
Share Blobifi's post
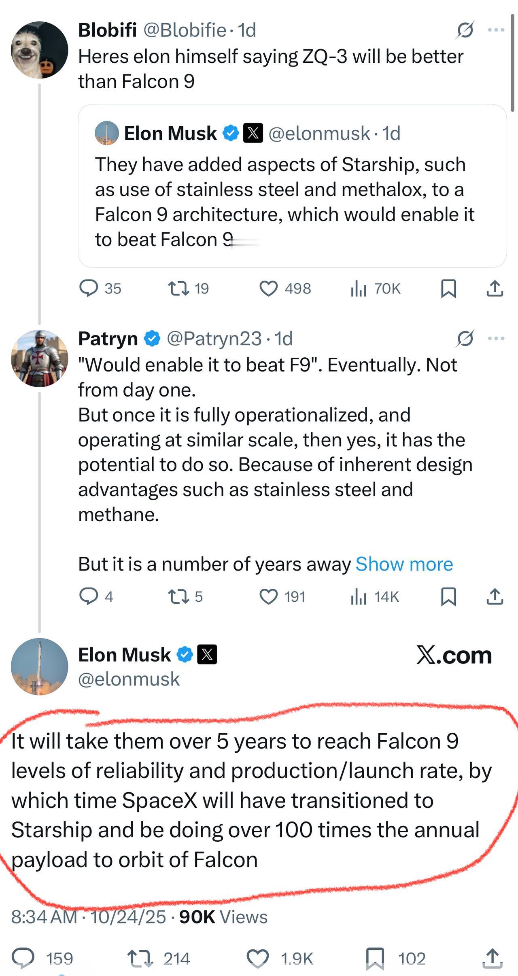click(494, 289)
